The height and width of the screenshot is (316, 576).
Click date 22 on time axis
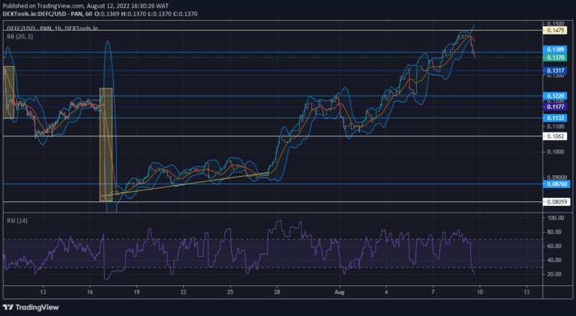tap(183, 292)
